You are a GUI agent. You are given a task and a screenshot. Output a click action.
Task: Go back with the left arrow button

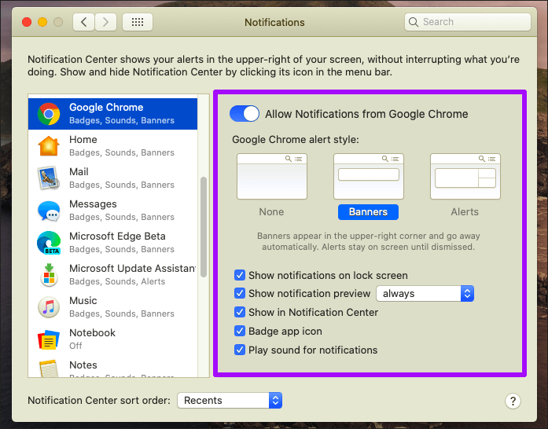click(x=83, y=22)
